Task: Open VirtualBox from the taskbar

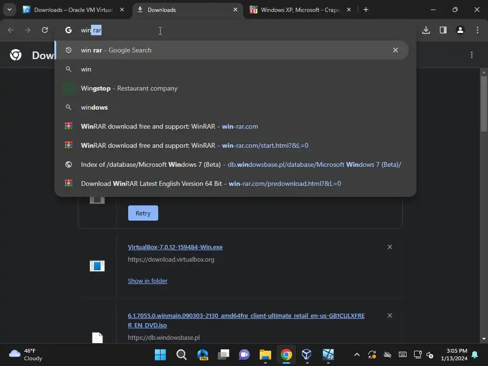Action: [307, 355]
